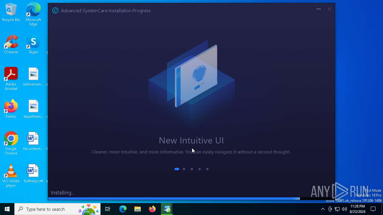
Task: Select the CCleaner desktop shortcut
Action: [x=11, y=44]
